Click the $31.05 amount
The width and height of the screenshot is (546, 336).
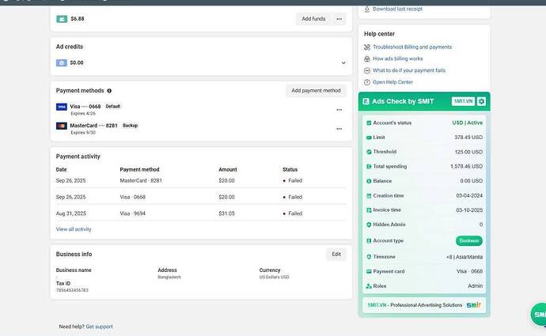(226, 213)
